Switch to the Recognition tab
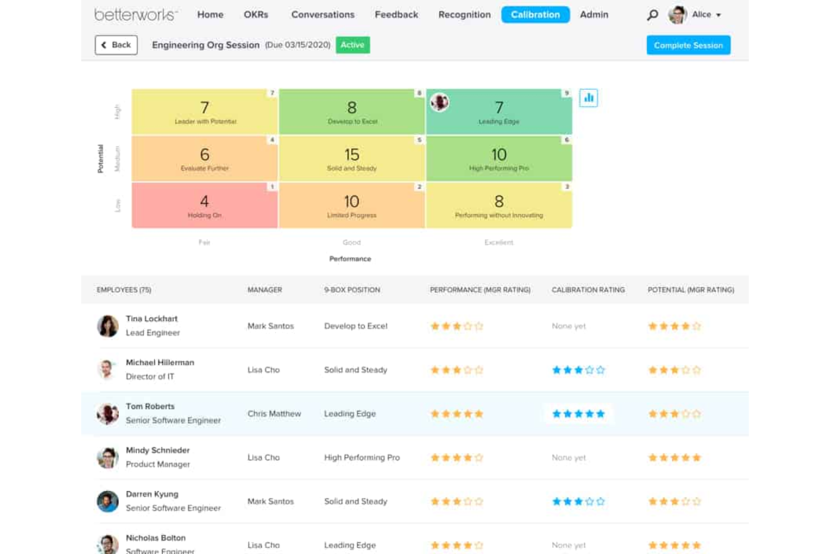This screenshot has height=554, width=830. tap(464, 15)
